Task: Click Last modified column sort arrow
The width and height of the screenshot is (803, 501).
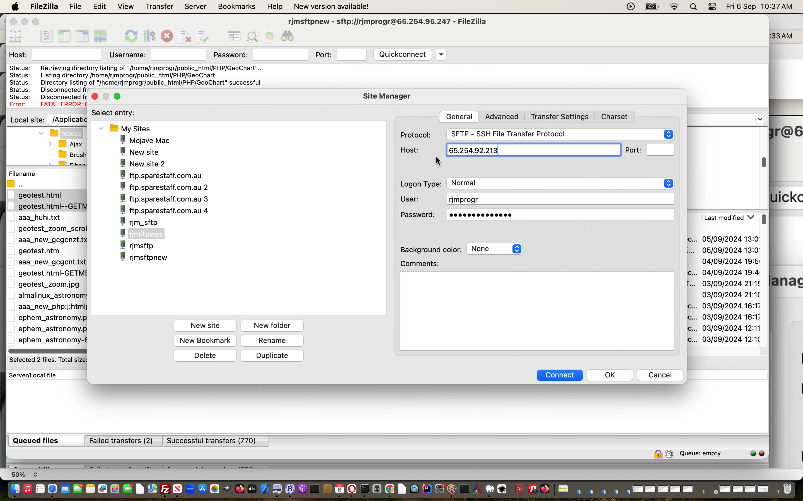Action: 751,217
